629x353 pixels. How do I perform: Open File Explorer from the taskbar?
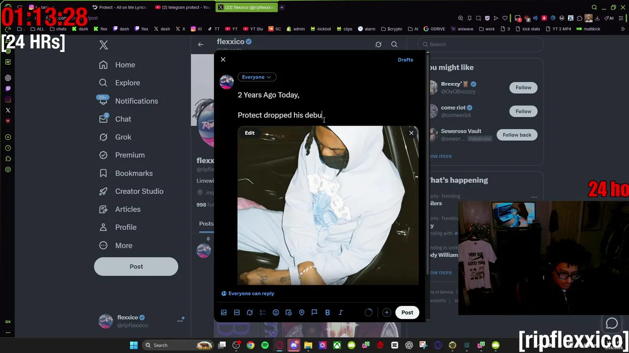tap(308, 345)
